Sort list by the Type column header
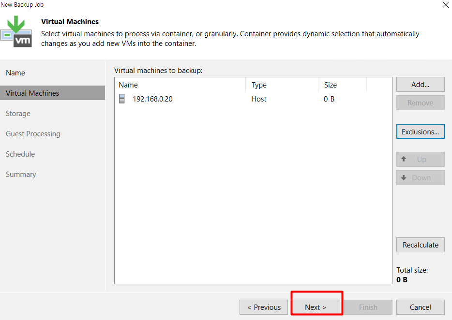This screenshot has width=452, height=320. coord(282,85)
